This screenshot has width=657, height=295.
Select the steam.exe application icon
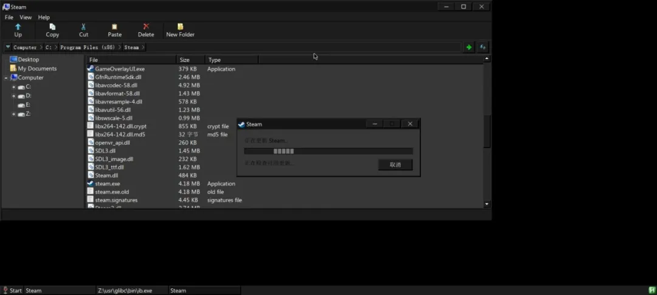[x=91, y=183]
